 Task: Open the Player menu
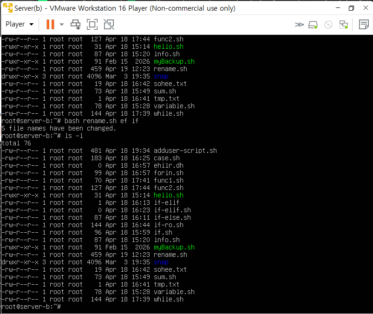(20, 24)
